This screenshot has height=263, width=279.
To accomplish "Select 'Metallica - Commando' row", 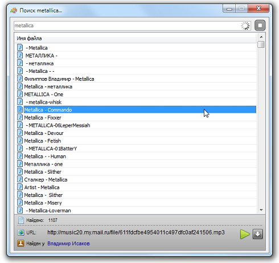I will point(136,110).
